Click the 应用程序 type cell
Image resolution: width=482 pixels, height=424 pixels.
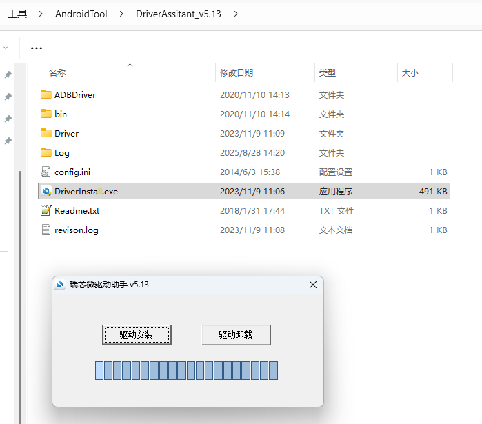click(336, 192)
